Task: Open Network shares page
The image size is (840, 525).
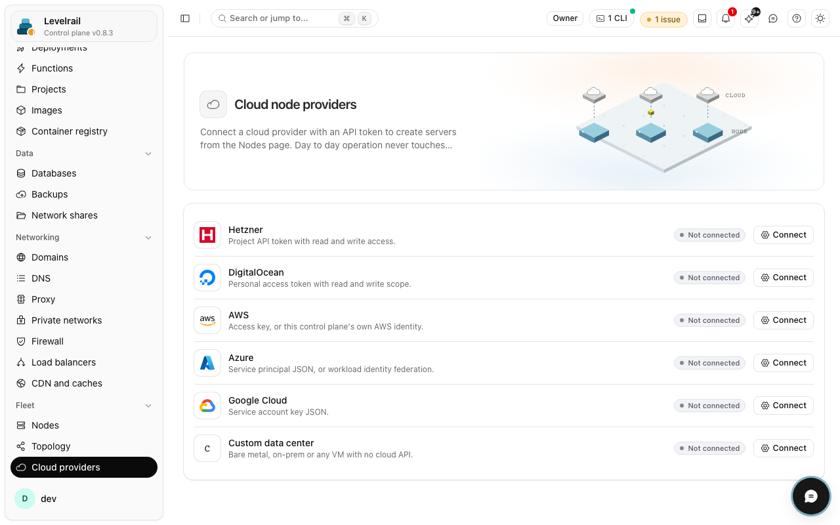Action: (84, 215)
